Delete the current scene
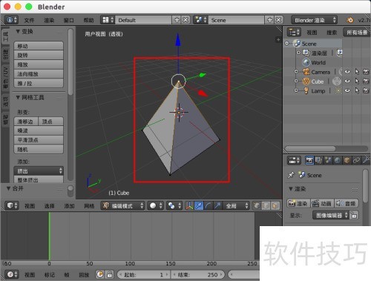Screen dimensions: 371x281 pyautogui.click(x=279, y=20)
